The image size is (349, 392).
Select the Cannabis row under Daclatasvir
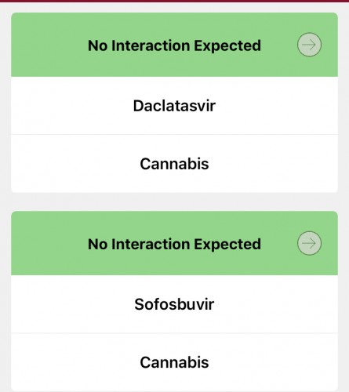click(x=174, y=164)
